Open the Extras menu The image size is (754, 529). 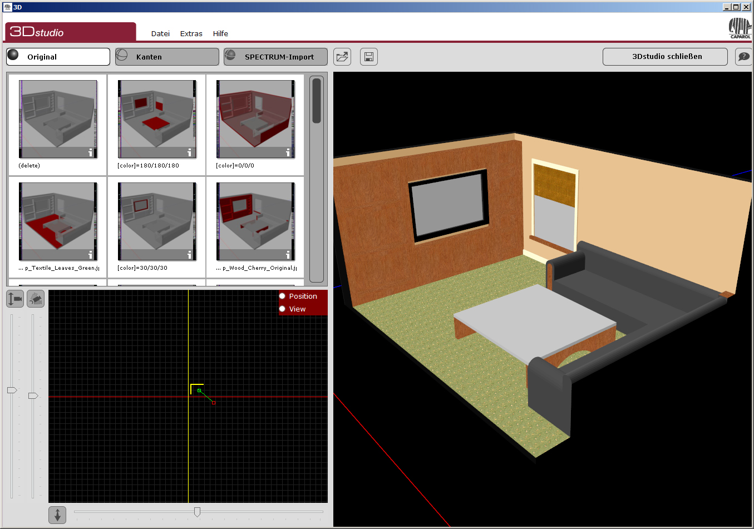point(191,33)
